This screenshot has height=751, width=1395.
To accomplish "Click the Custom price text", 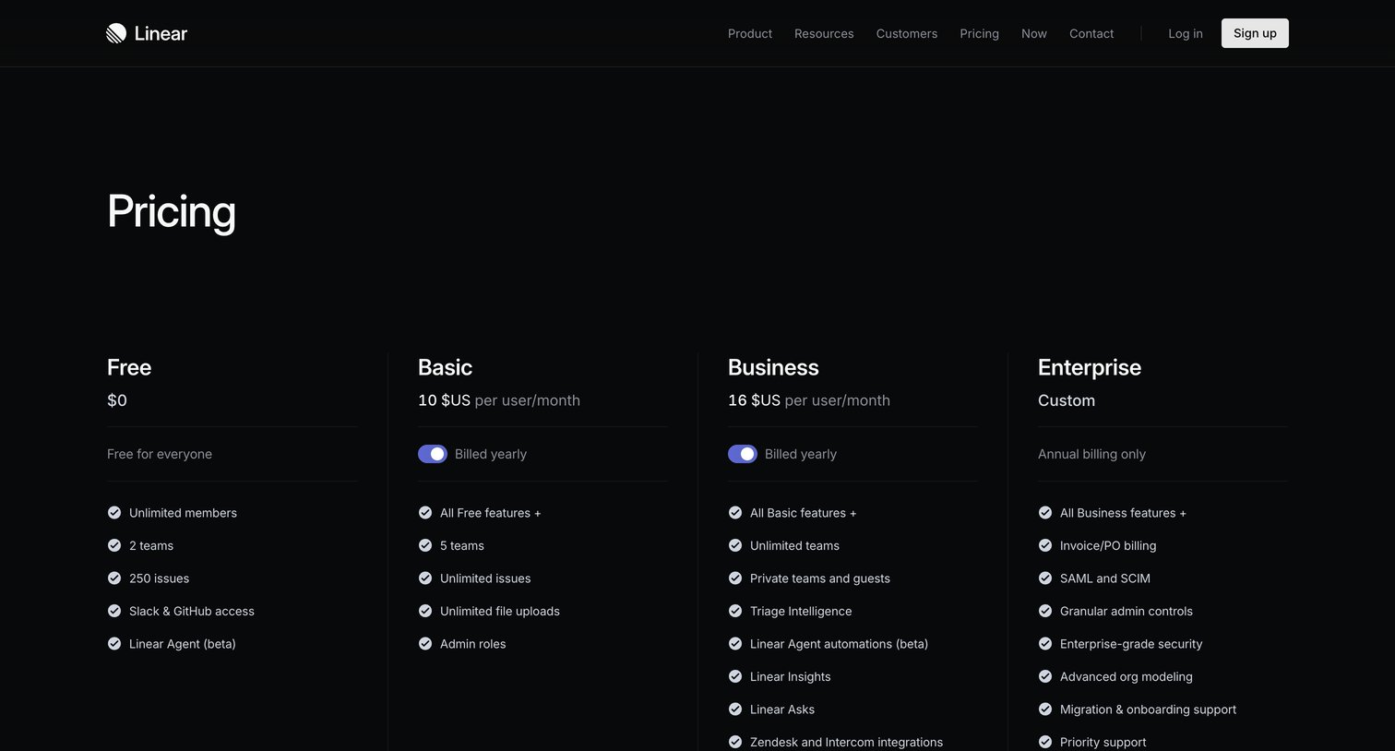I will (x=1067, y=400).
